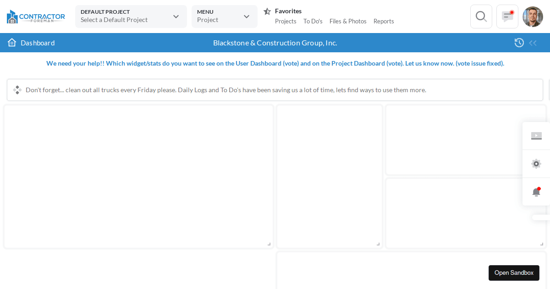Open the search magnifier icon
Screen dimensions: 550x289
pyautogui.click(x=481, y=17)
